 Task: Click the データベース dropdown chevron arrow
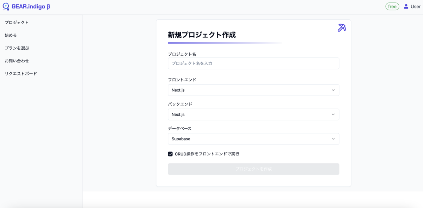(x=333, y=139)
